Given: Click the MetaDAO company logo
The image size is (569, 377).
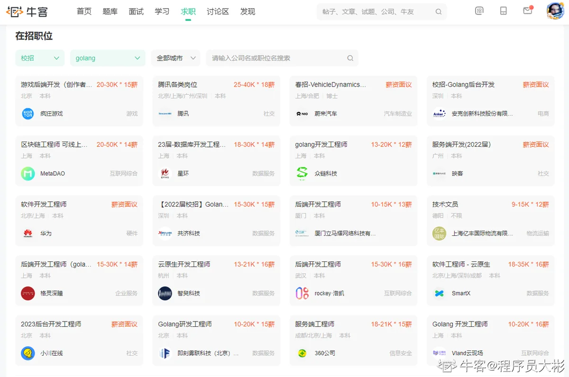Looking at the screenshot, I should pyautogui.click(x=28, y=174).
